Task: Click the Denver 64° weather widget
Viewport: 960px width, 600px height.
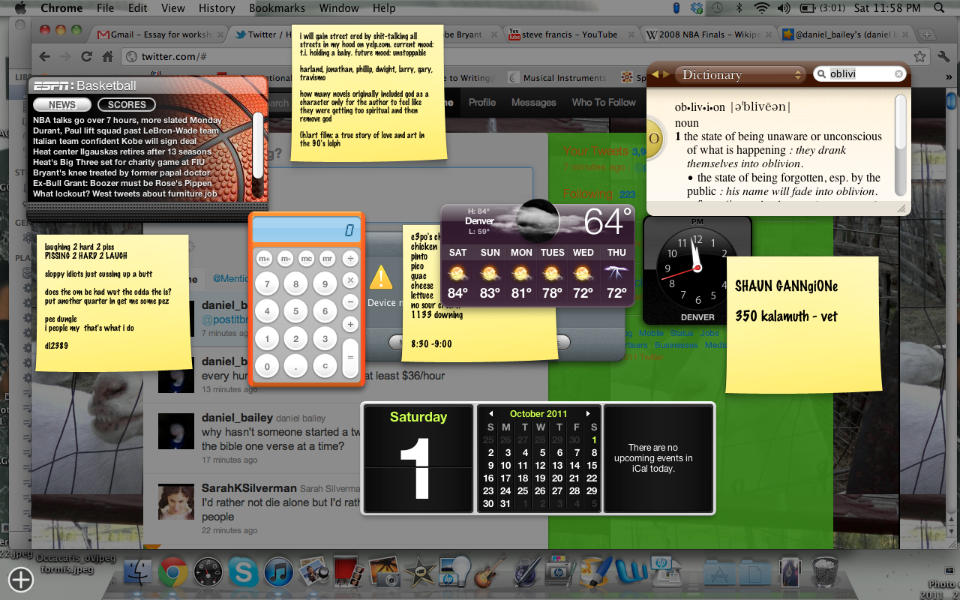Action: [x=538, y=253]
